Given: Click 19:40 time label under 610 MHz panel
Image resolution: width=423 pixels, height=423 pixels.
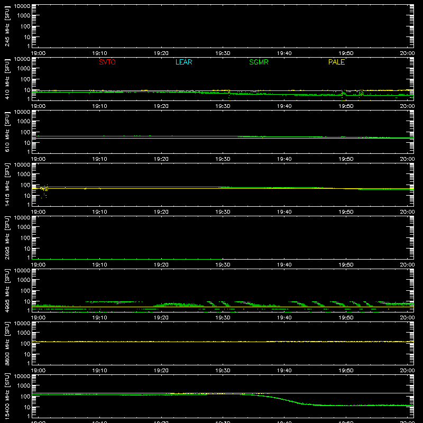Looking at the screenshot, I should (x=284, y=159).
